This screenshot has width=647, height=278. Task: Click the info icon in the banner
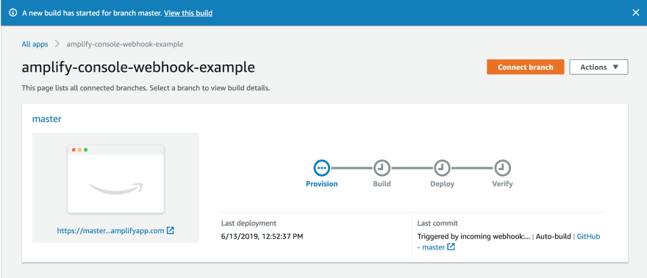[x=12, y=12]
